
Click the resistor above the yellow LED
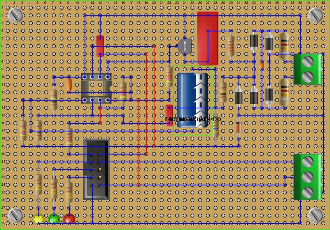click(x=38, y=184)
